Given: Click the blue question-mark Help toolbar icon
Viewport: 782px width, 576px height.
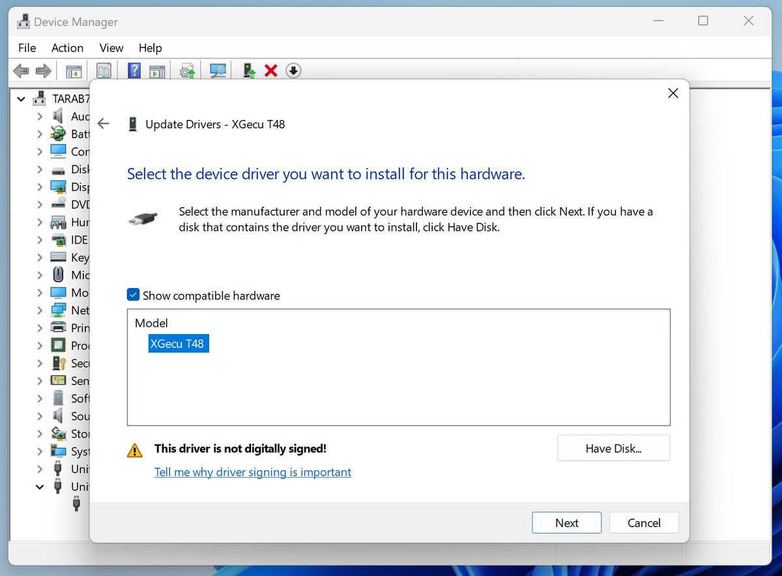Looking at the screenshot, I should click(x=134, y=70).
